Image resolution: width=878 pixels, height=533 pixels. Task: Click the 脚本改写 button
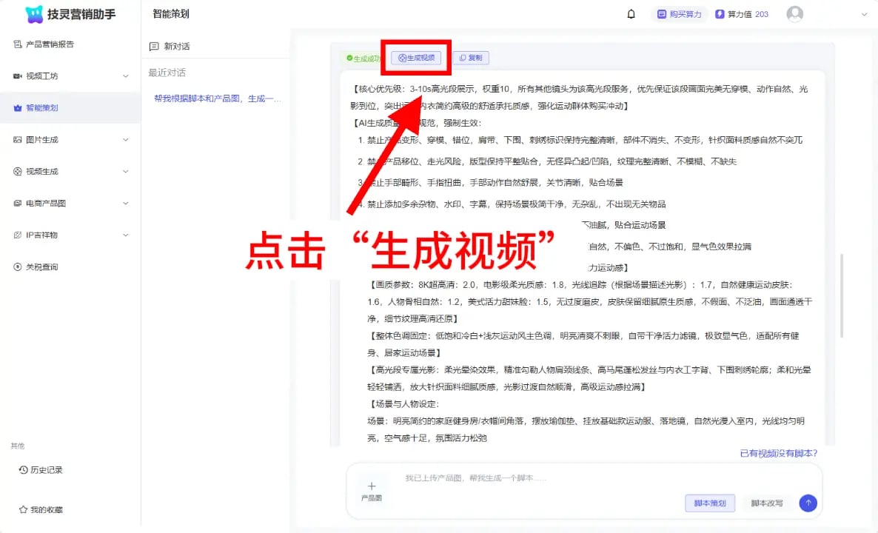(x=766, y=503)
